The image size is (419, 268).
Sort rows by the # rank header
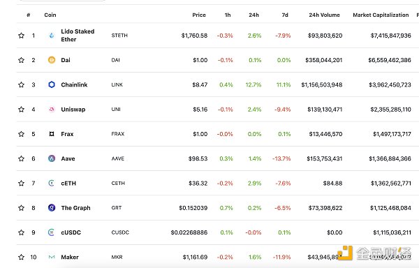point(29,15)
